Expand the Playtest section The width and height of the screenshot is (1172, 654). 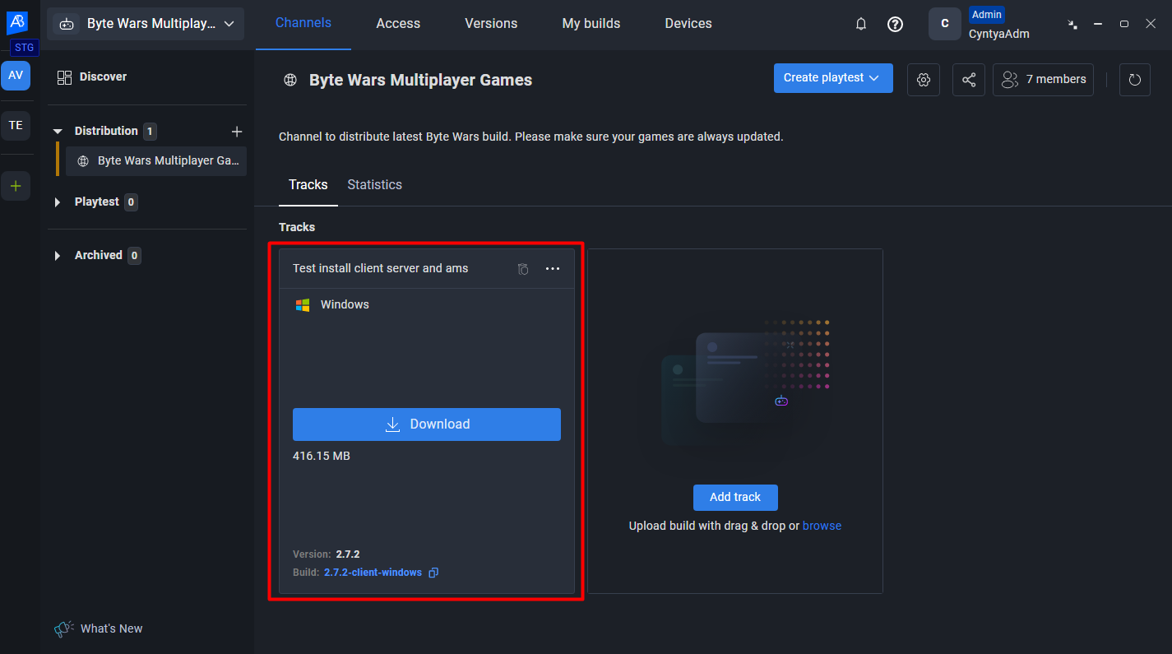pyautogui.click(x=58, y=202)
